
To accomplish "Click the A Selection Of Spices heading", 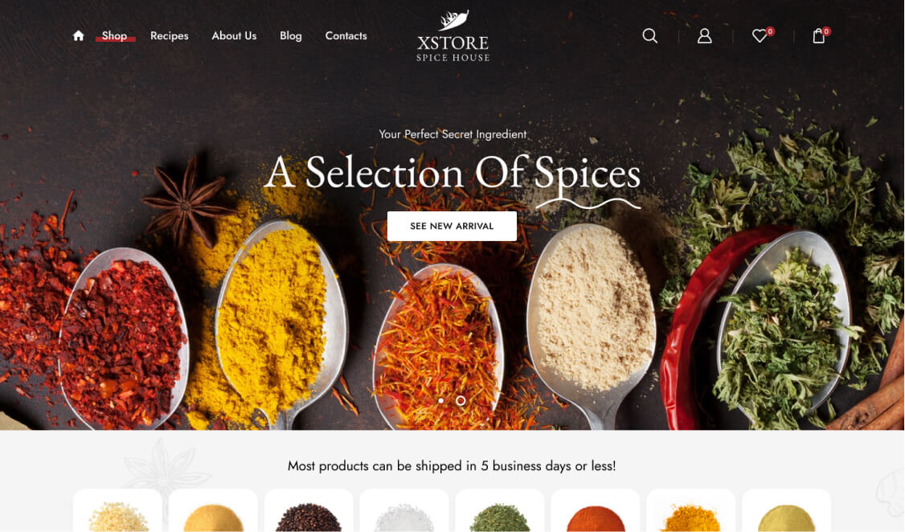I will [453, 173].
